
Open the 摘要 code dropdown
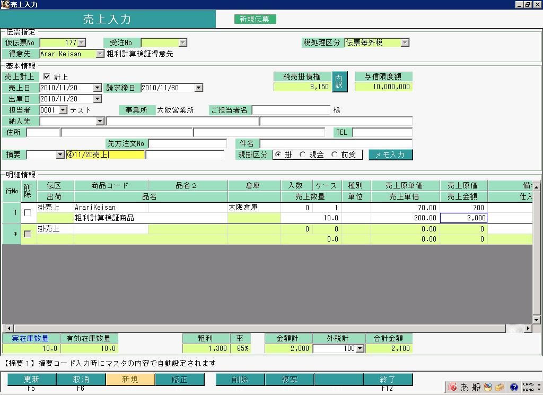point(60,154)
